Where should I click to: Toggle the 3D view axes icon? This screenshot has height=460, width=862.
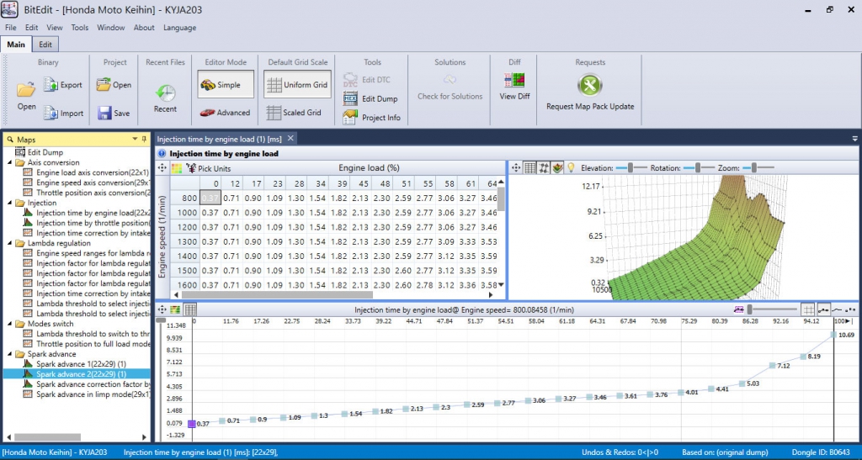(544, 168)
